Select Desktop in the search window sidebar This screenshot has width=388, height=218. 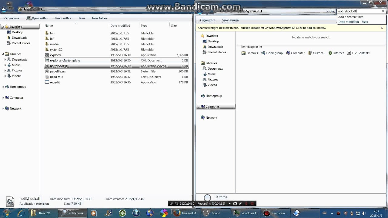pyautogui.click(x=213, y=41)
